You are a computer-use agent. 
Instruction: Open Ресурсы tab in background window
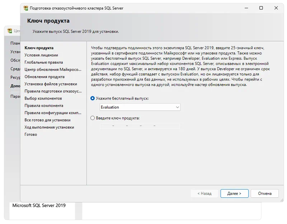pyautogui.click(x=15, y=77)
